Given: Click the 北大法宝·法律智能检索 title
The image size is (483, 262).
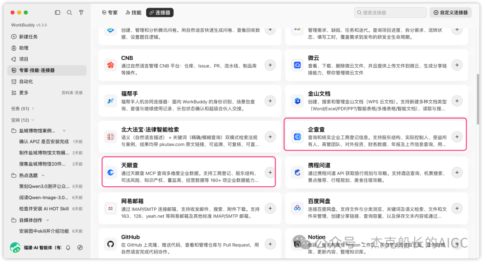Looking at the screenshot, I should tap(150, 130).
